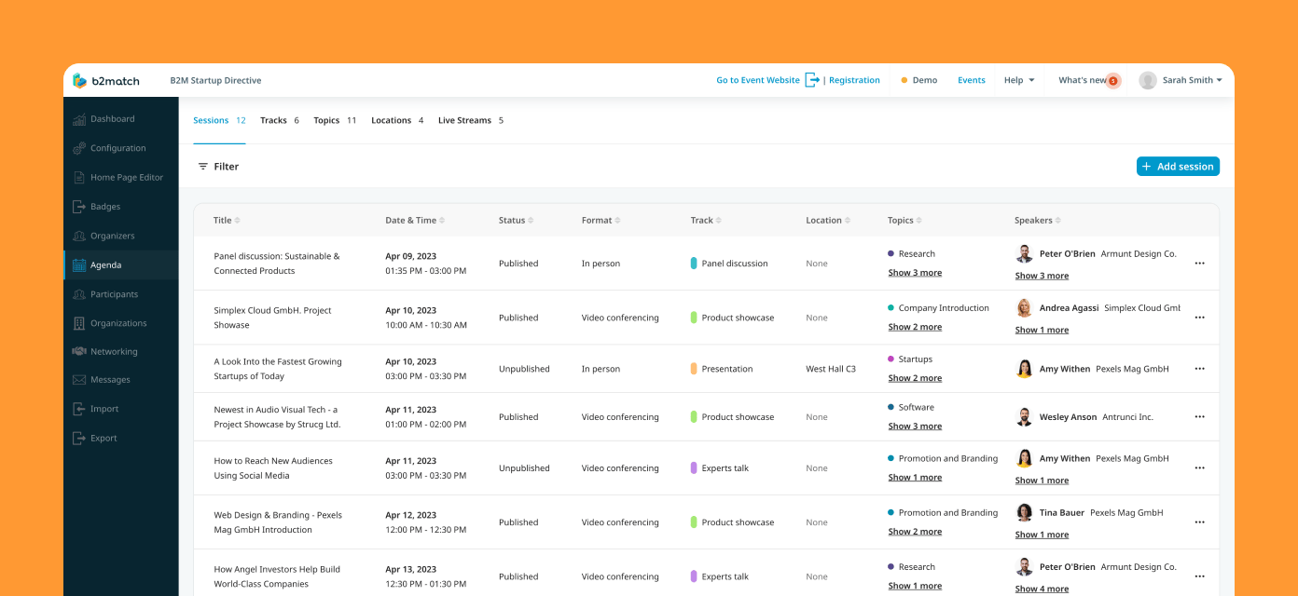
Task: Open three-dot menu for Panel discussion: Sustainable row
Action: pyautogui.click(x=1199, y=264)
